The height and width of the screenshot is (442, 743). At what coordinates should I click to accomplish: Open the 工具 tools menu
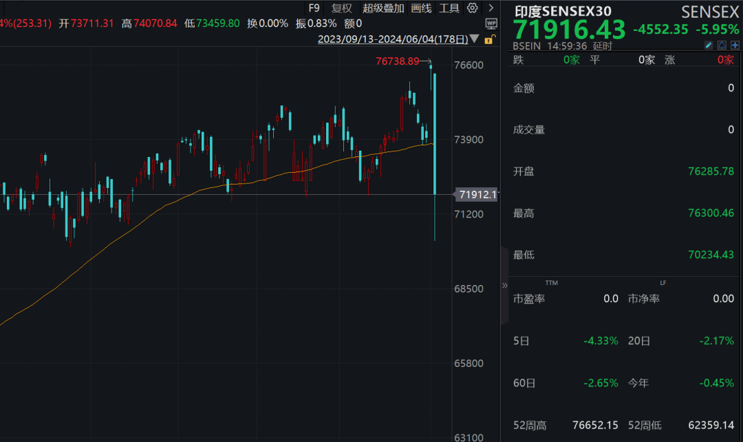449,8
